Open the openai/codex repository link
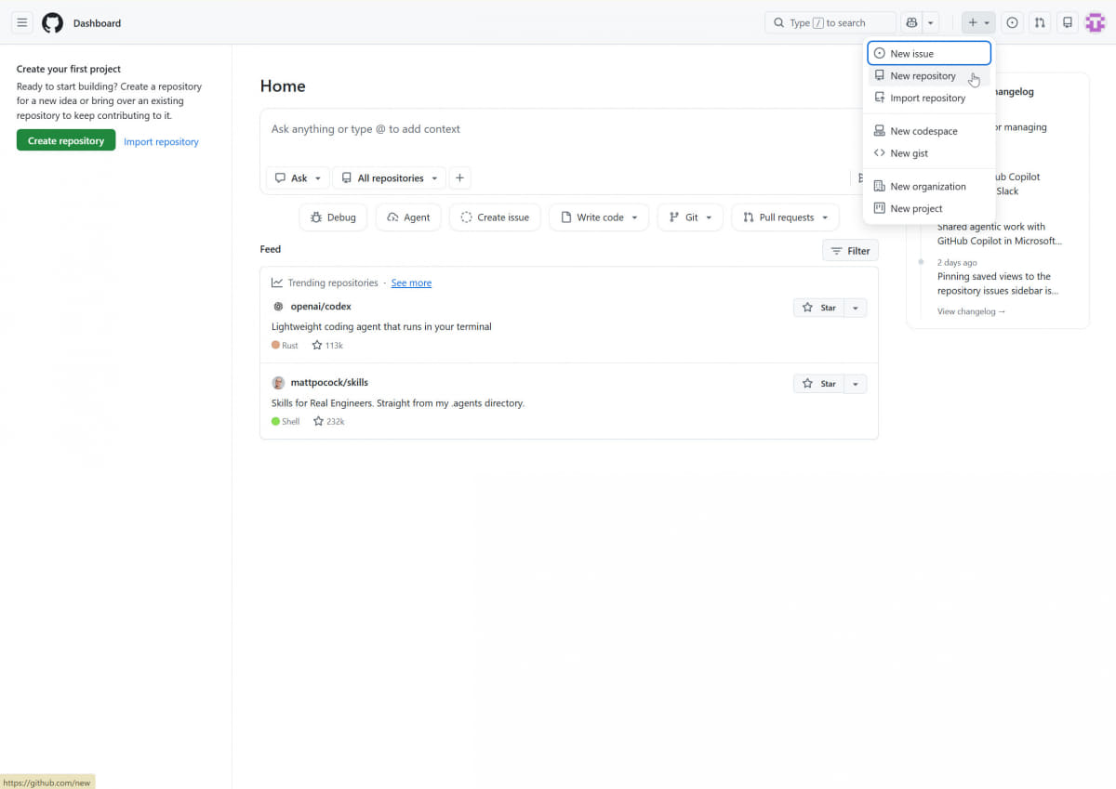The image size is (1116, 789). tap(321, 307)
